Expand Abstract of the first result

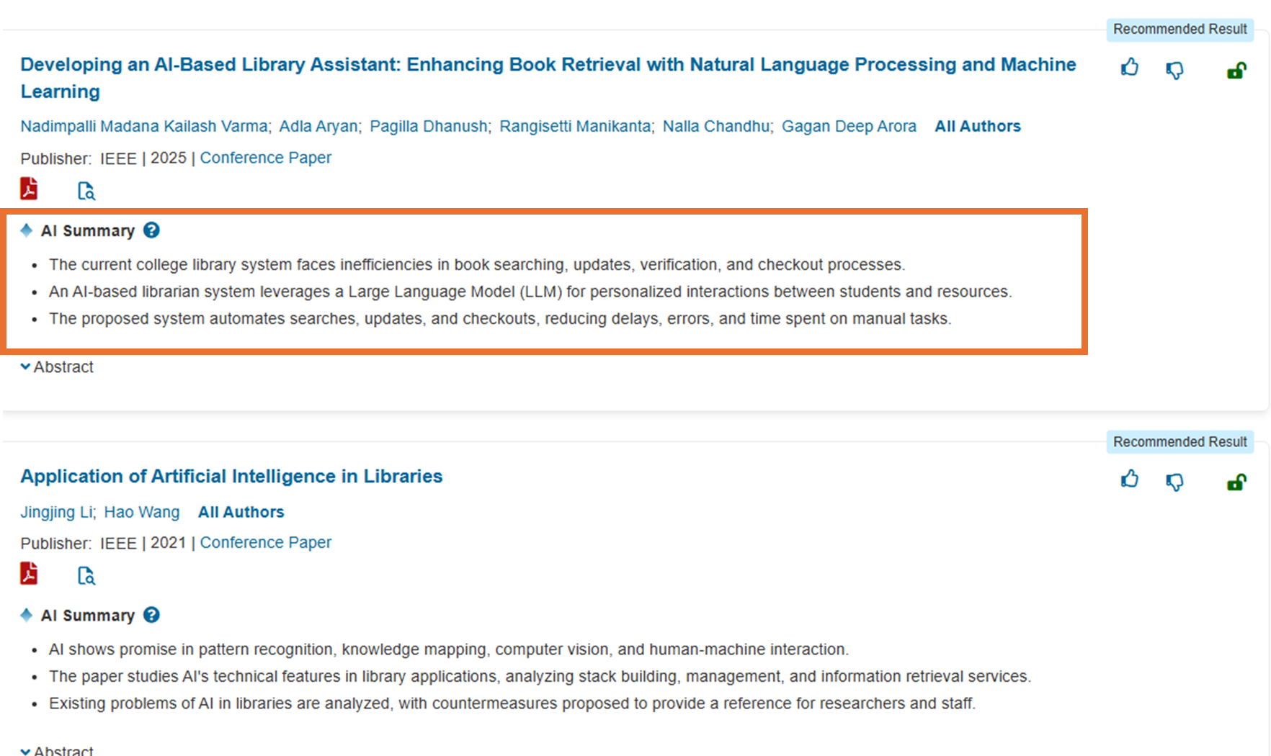(x=57, y=367)
